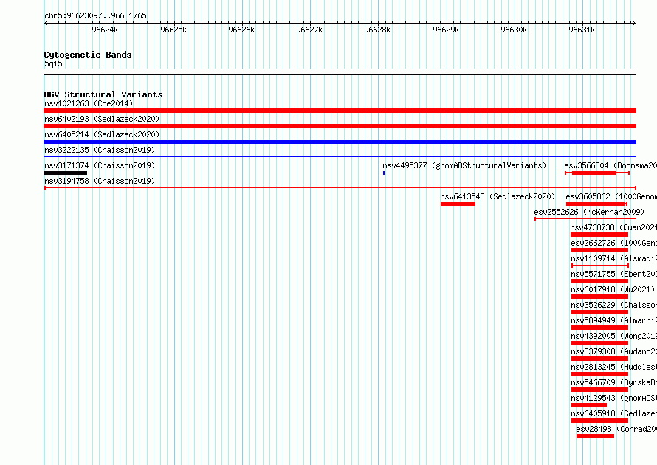The height and width of the screenshot is (465, 657).
Task: Click the 5q15 cytogenetic band label
Action: (53, 63)
